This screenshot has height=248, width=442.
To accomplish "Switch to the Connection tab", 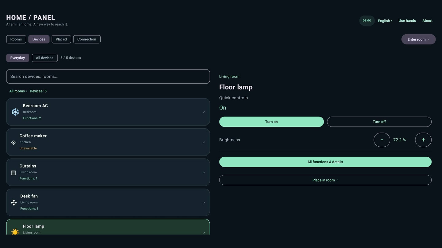I will point(87,39).
